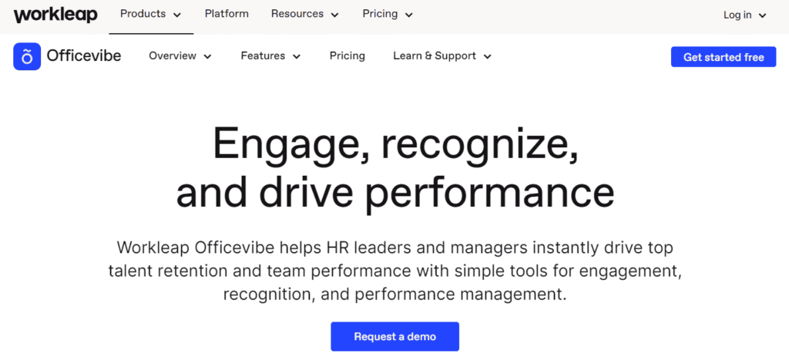
Task: Expand the top-bar Pricing dropdown
Action: [388, 15]
